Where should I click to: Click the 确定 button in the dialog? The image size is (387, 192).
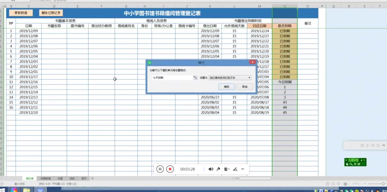tap(226, 86)
